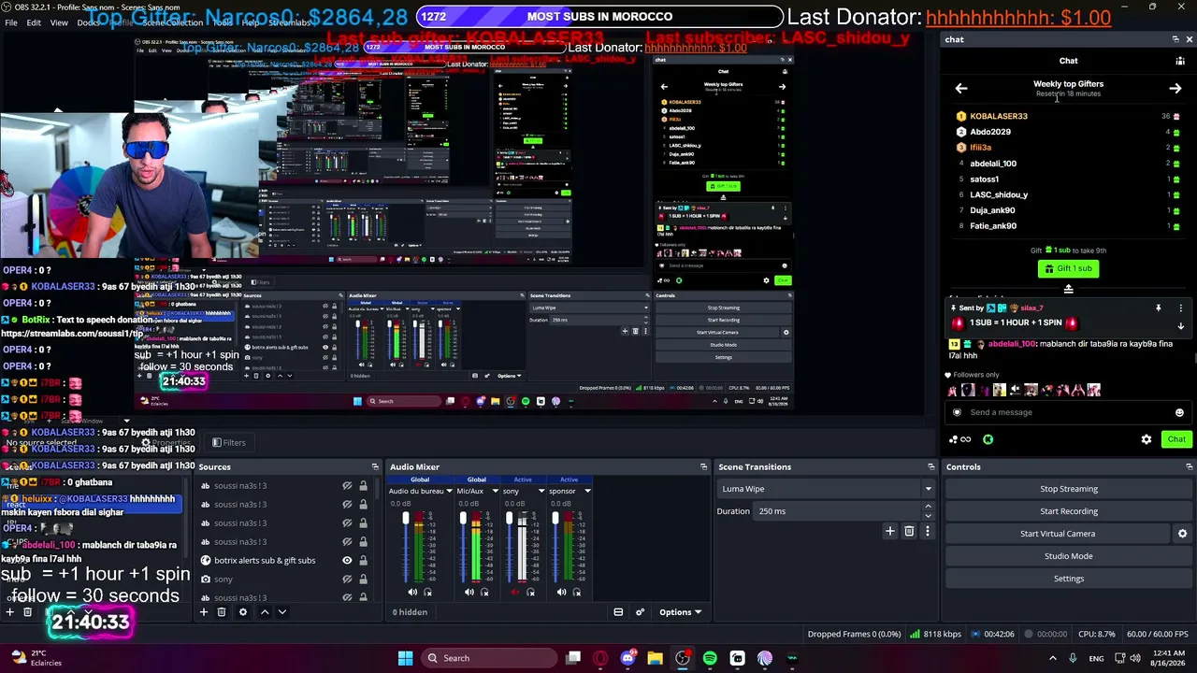Click Start Virtual Camera button
Screen dimensions: 1197x673
[x=1058, y=534]
